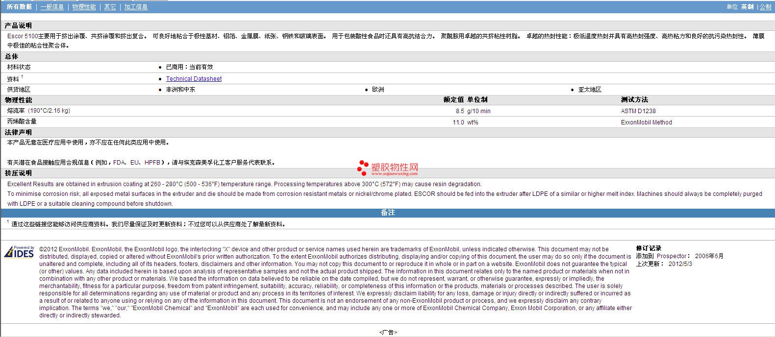Click the 额定值 column header
The width and height of the screenshot is (775, 337).
[453, 99]
